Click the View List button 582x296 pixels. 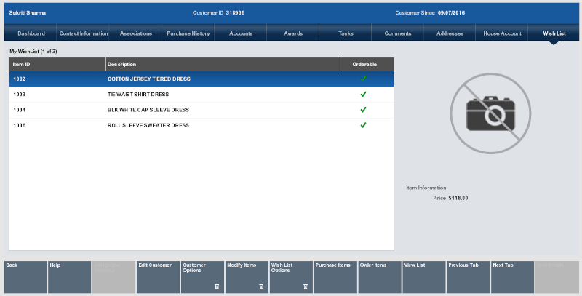tap(424, 277)
